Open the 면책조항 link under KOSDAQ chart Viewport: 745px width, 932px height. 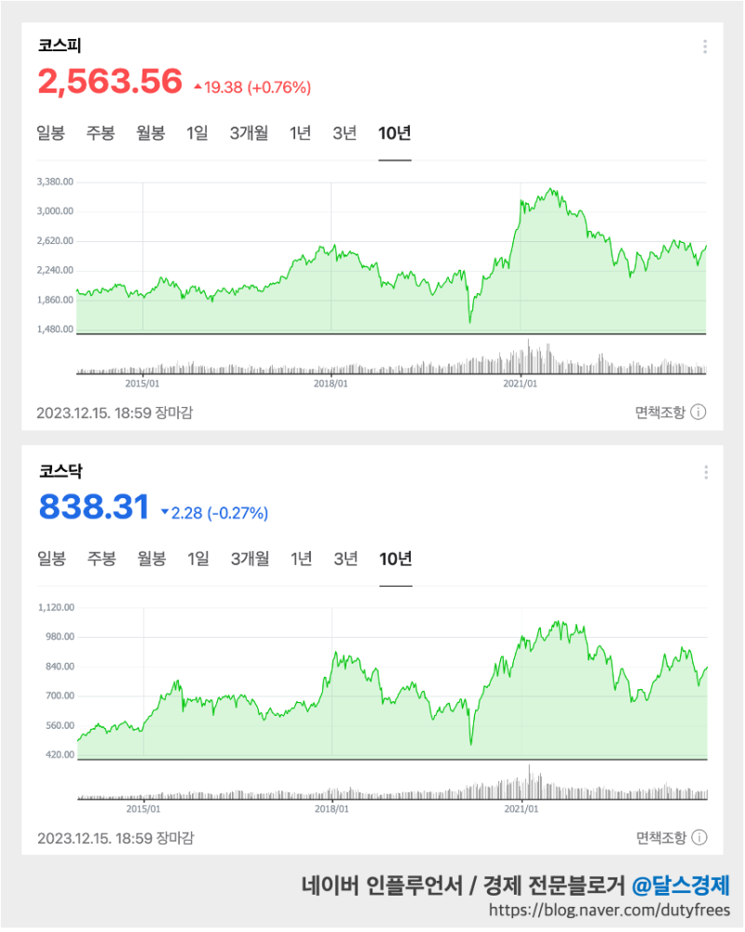tap(661, 839)
